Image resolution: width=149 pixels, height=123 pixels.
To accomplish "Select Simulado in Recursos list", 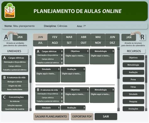I will tap(133, 94).
